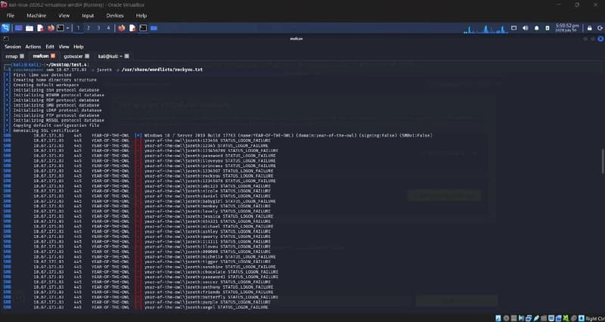Click the display settings tray icon
605x322 pixels.
tap(514, 28)
